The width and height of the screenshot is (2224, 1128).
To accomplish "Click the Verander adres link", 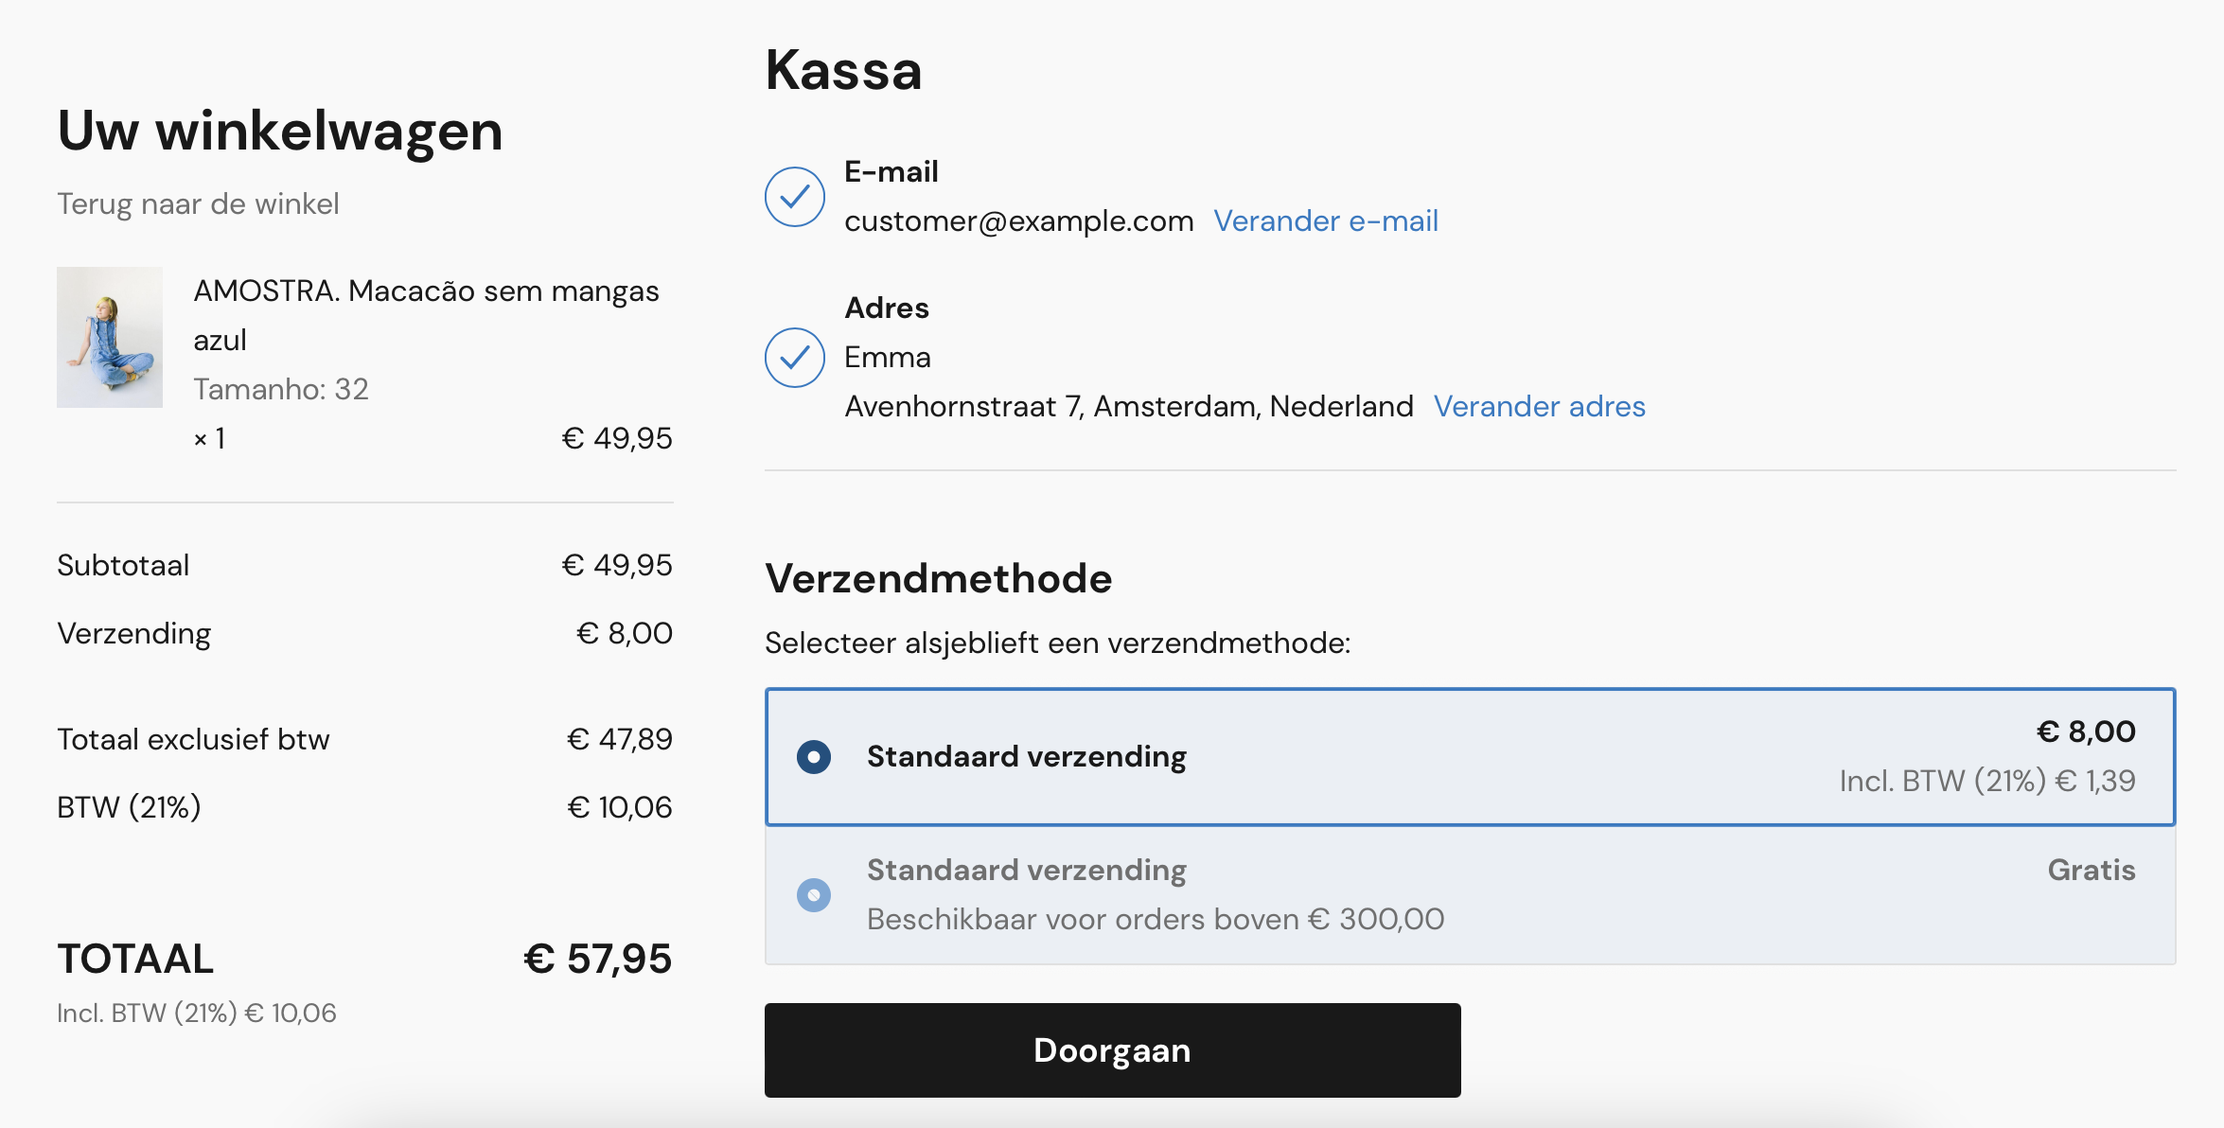I will coord(1539,407).
